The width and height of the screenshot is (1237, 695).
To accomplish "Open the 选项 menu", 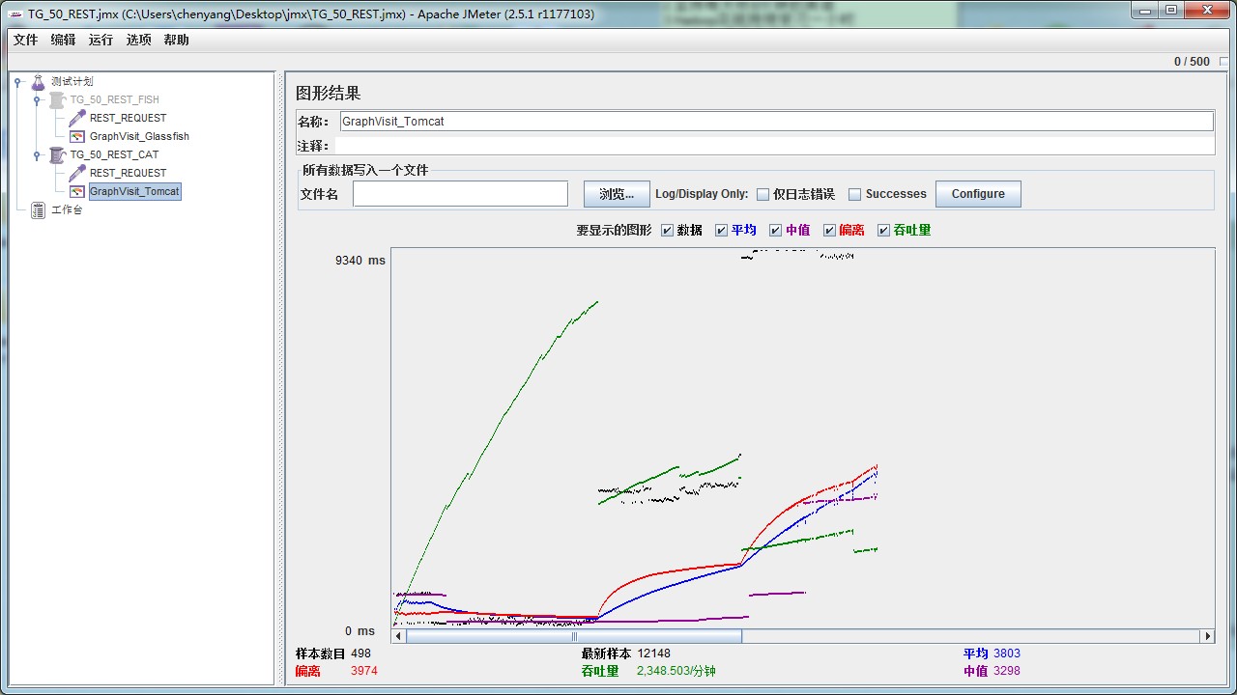I will coord(141,40).
